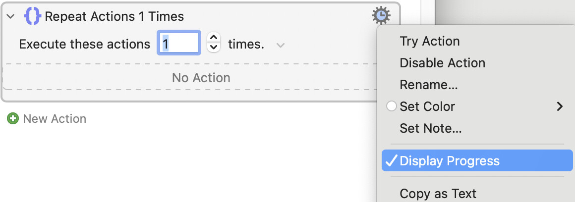The height and width of the screenshot is (202, 575).
Task: Click the curly braces Repeat action icon
Action: tap(32, 16)
